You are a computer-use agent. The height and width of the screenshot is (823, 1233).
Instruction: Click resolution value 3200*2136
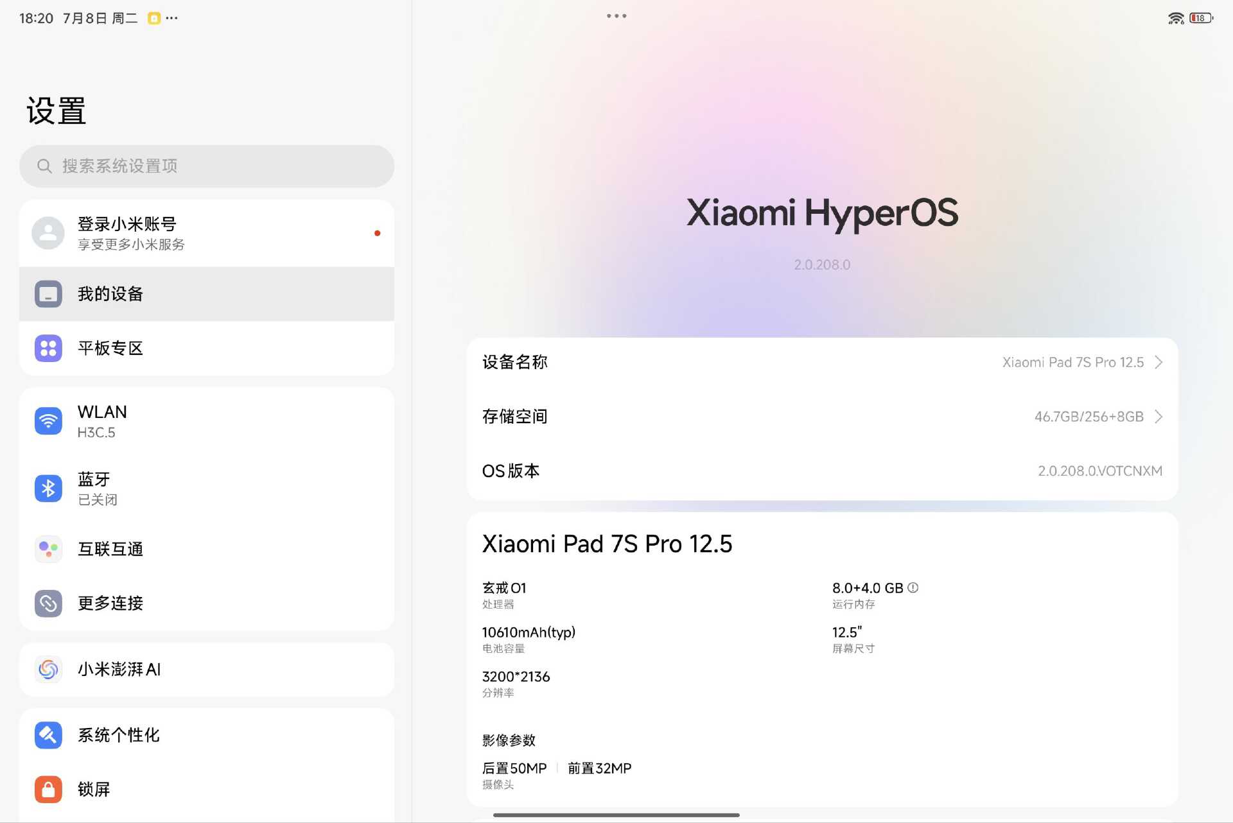pyautogui.click(x=516, y=677)
